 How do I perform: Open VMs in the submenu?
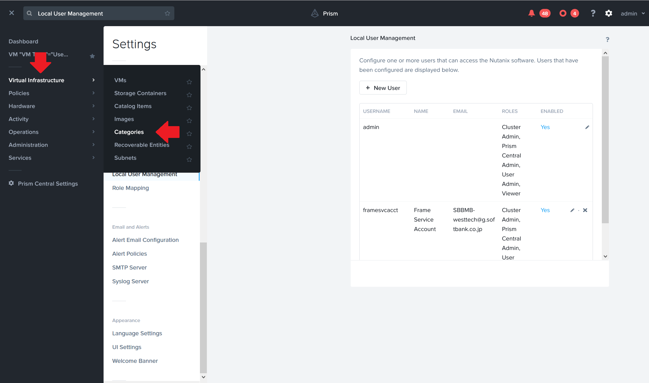pyautogui.click(x=120, y=80)
